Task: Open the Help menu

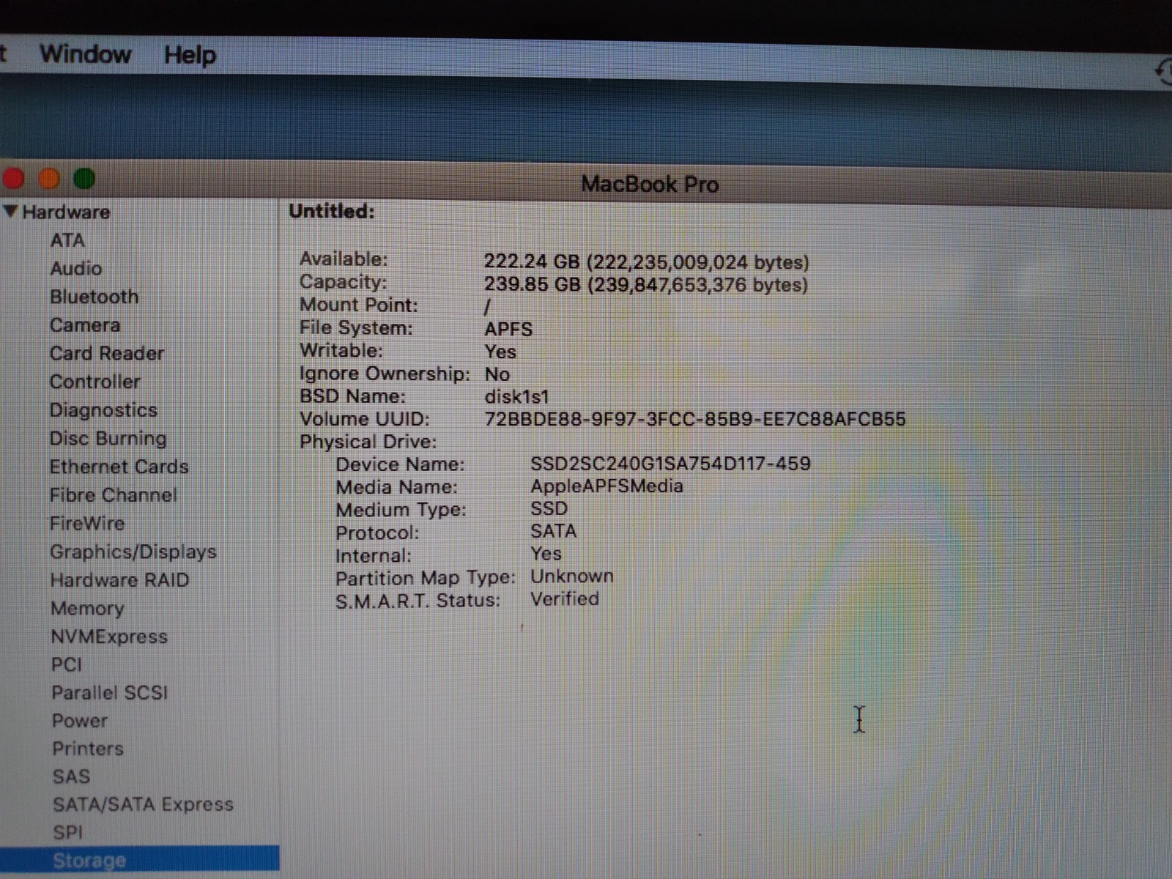Action: tap(190, 55)
